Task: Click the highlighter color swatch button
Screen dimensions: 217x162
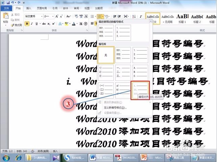Action: click(66, 24)
